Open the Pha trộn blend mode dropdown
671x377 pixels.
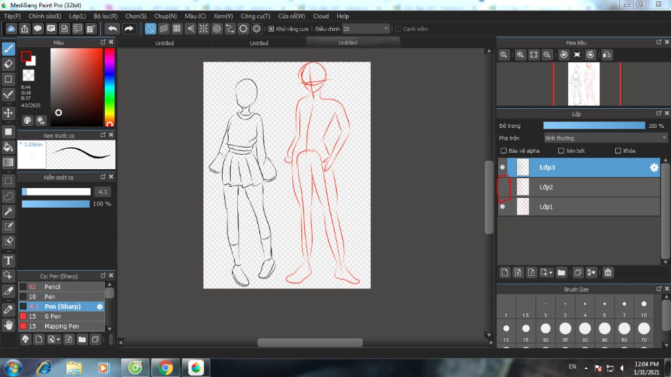[605, 138]
